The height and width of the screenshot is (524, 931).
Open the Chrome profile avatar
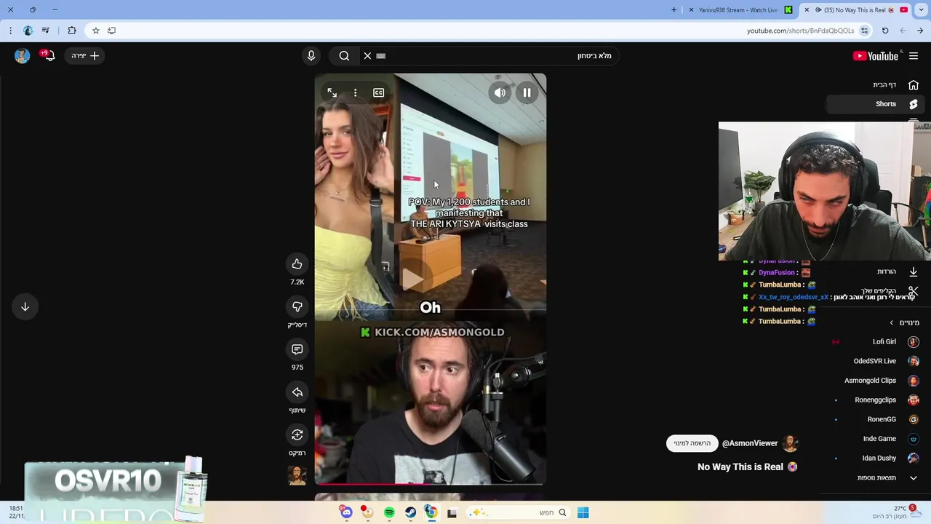coord(28,31)
